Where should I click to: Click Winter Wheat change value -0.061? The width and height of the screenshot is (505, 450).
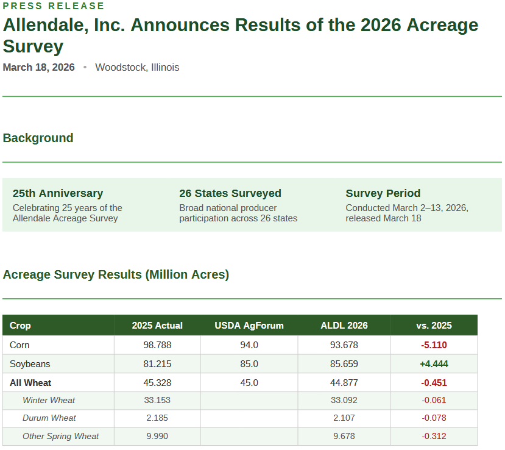434,400
